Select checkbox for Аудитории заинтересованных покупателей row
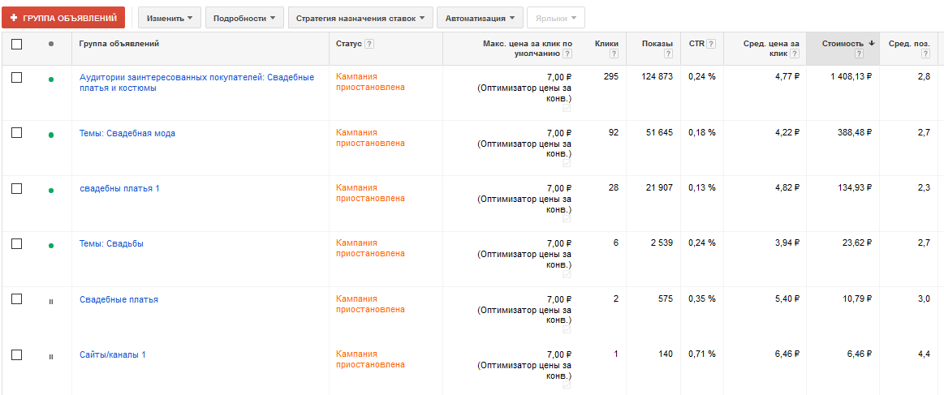Screen dimensions: 944x395 [x=17, y=78]
